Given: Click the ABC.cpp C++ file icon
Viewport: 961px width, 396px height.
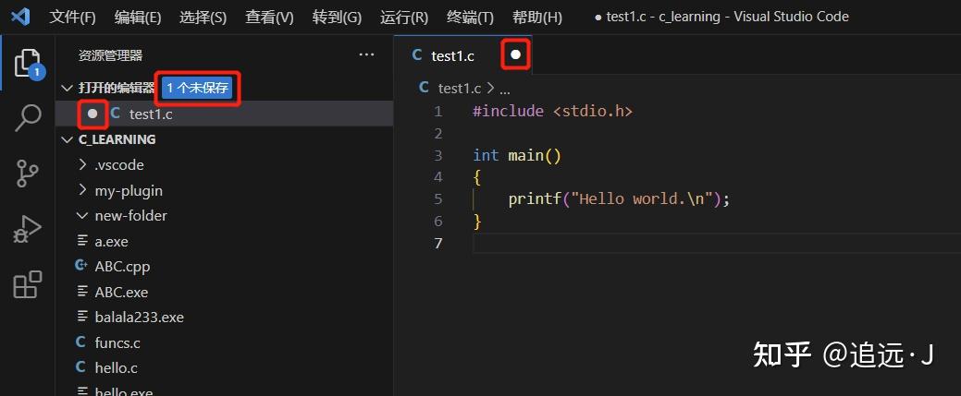Looking at the screenshot, I should pyautogui.click(x=80, y=266).
